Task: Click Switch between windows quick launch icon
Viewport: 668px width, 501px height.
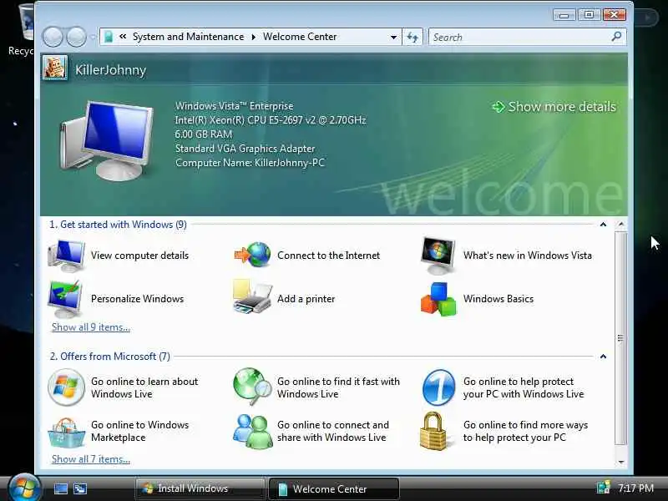Action: pos(80,488)
